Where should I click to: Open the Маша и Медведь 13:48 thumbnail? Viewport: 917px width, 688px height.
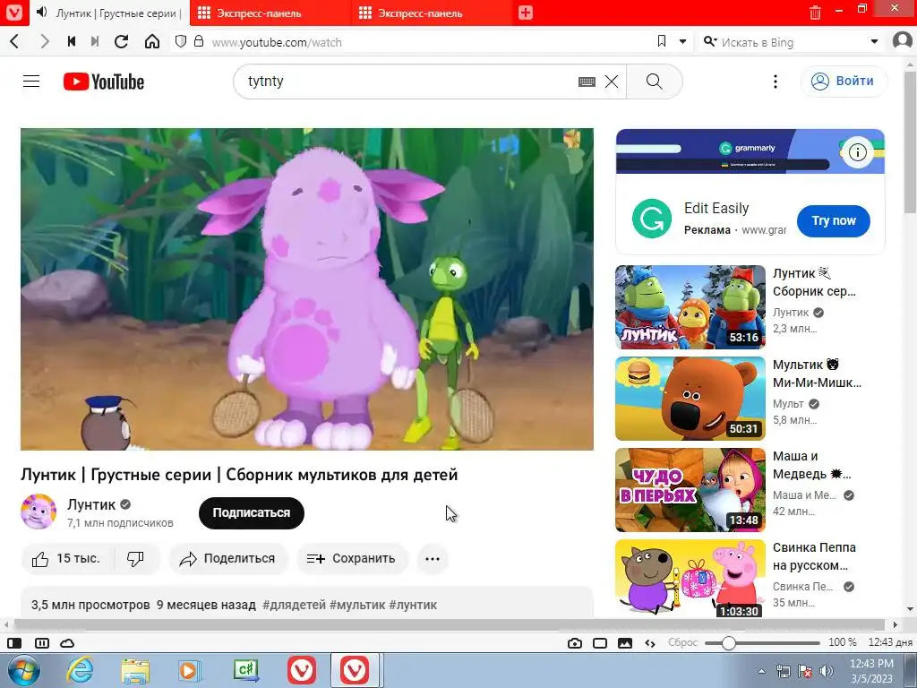pos(690,490)
